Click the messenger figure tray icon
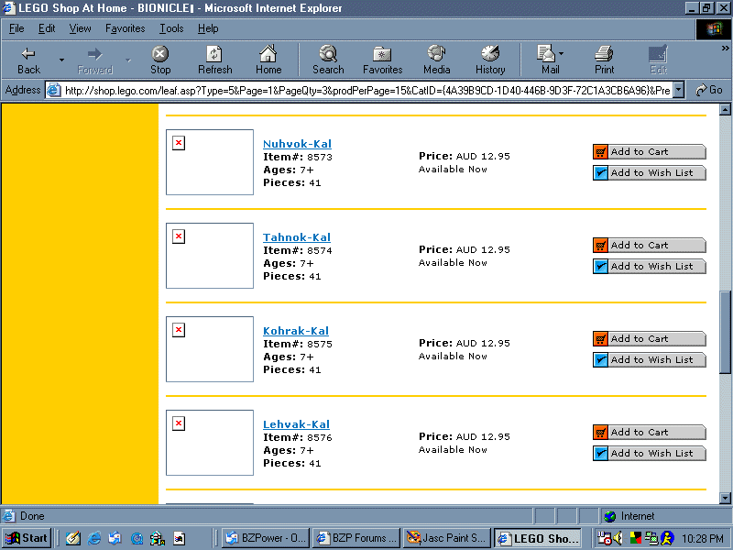Viewport: 733px width, 550px height. point(667,538)
